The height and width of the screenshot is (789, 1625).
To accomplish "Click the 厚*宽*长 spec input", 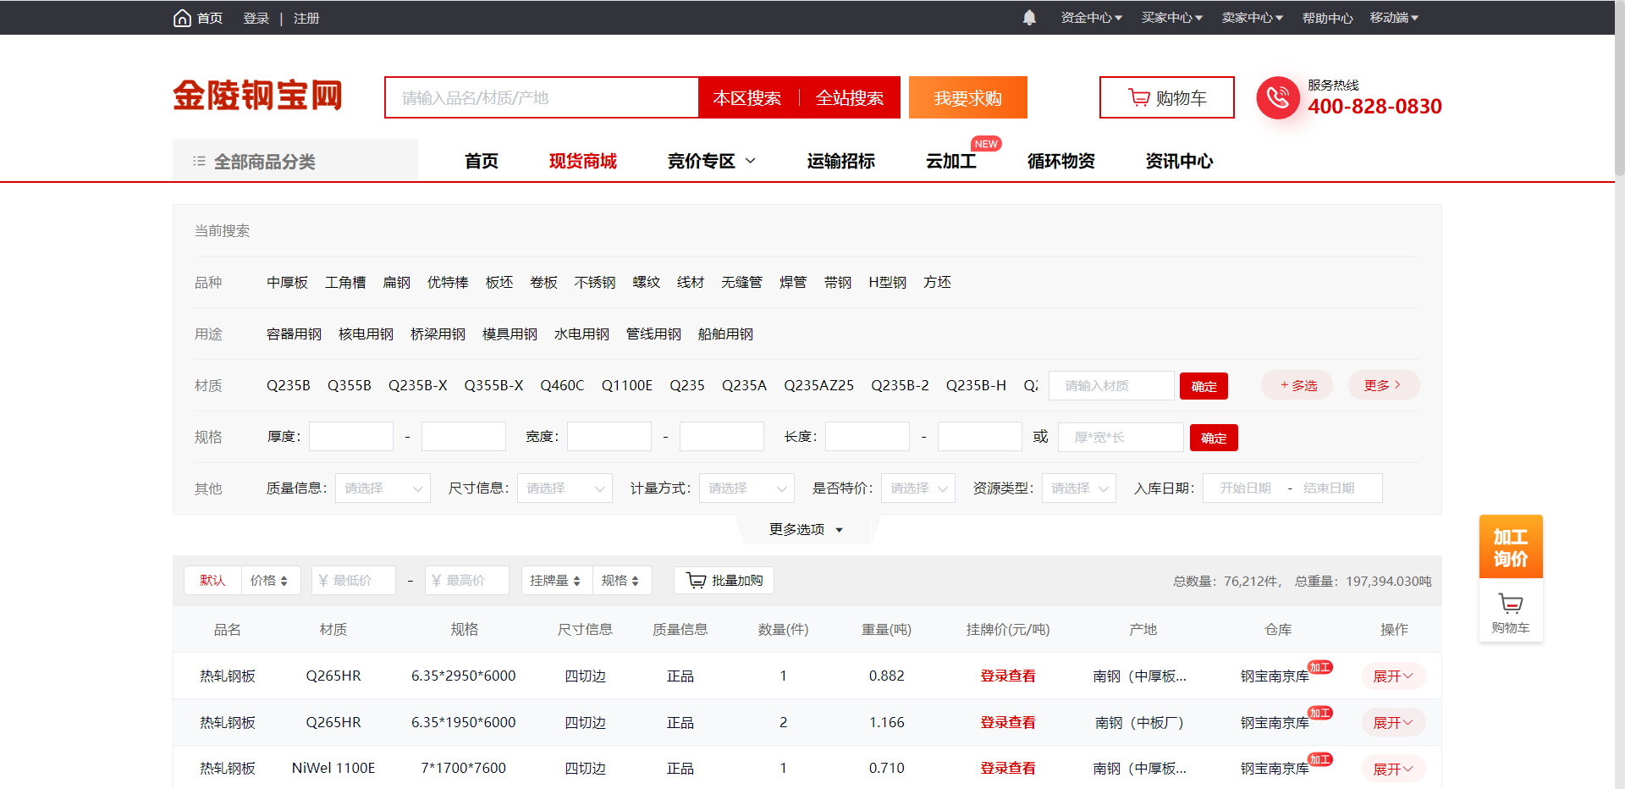I will pyautogui.click(x=1121, y=437).
